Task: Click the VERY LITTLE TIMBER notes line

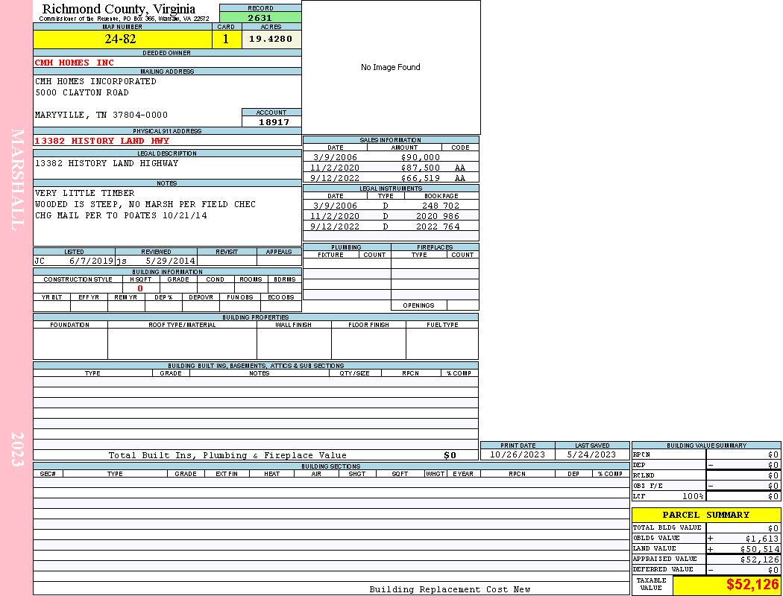Action: tap(85, 193)
